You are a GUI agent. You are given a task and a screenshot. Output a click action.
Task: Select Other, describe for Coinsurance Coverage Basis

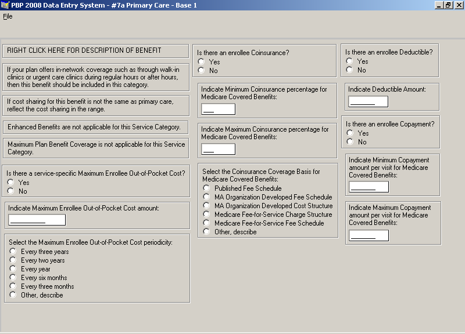pos(206,231)
